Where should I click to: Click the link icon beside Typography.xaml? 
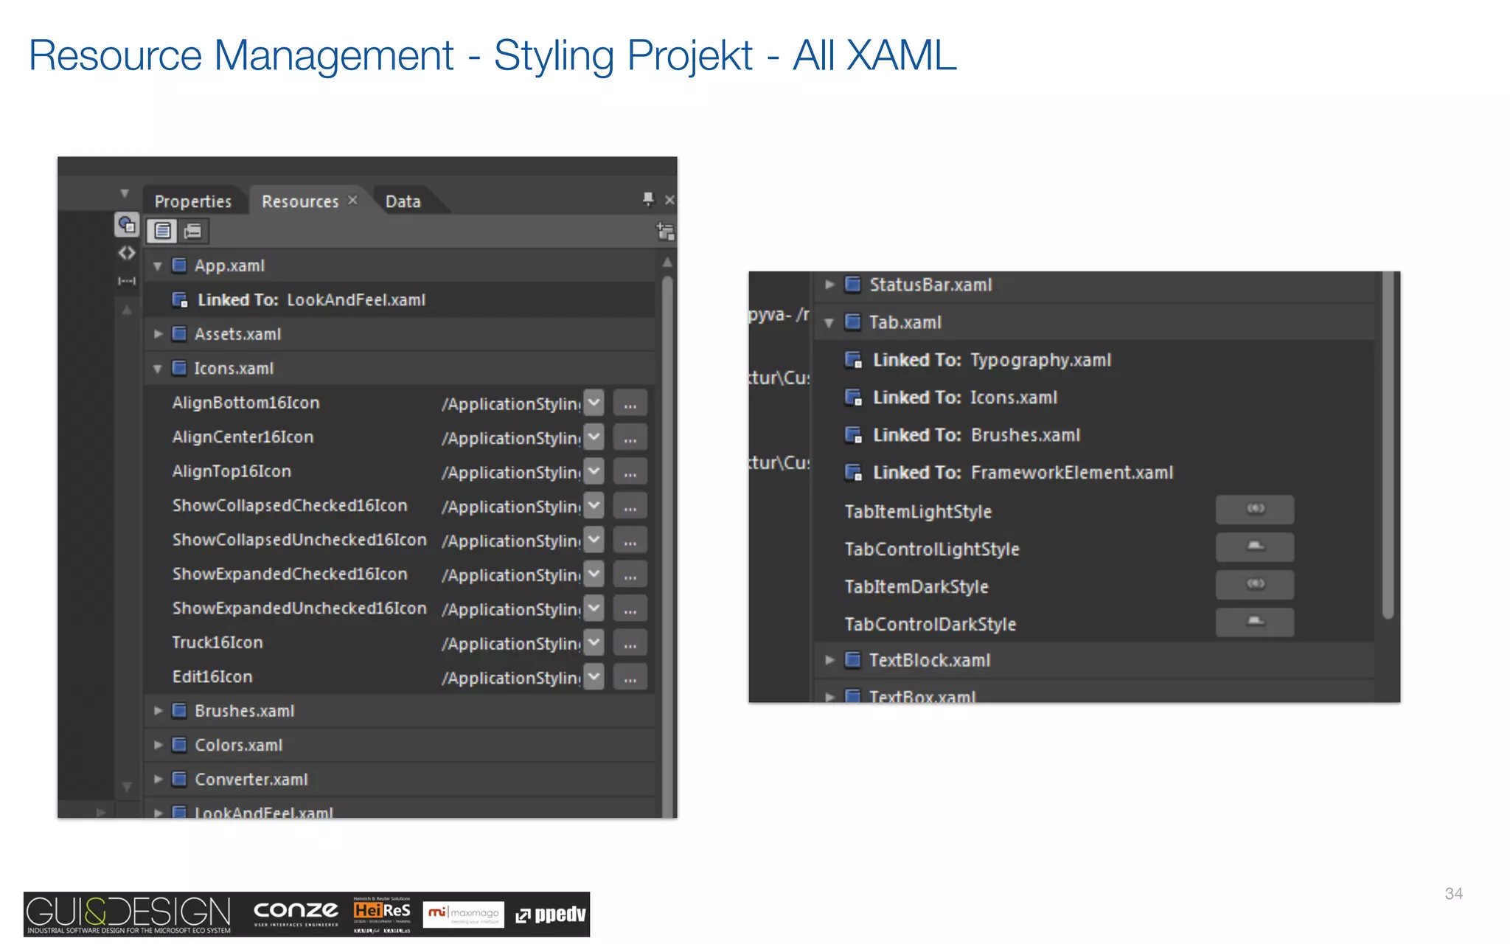click(x=854, y=360)
